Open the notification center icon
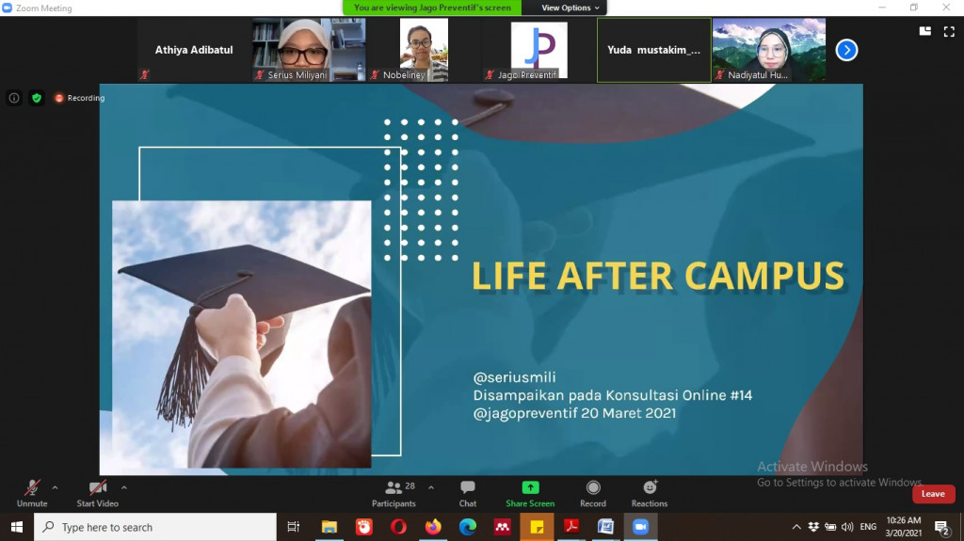This screenshot has height=541, width=964. [941, 527]
